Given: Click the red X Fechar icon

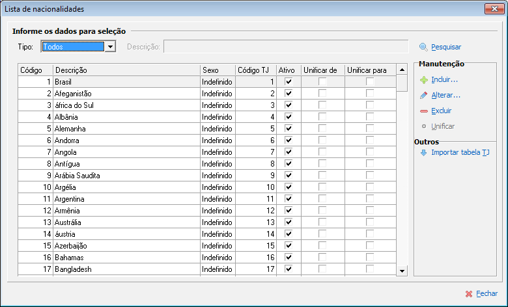Looking at the screenshot, I should [469, 294].
